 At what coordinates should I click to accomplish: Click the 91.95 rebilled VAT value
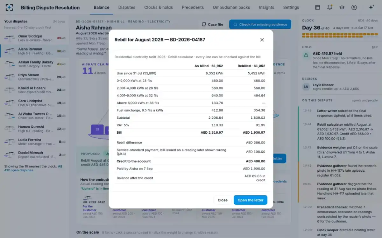click(261, 125)
